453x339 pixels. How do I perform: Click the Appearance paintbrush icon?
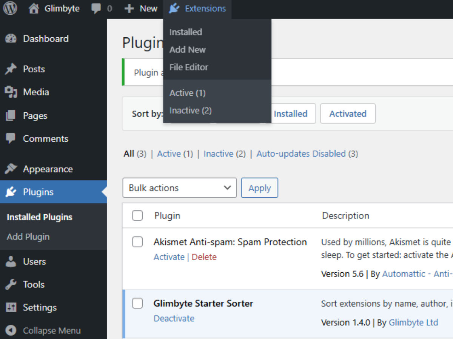point(11,169)
